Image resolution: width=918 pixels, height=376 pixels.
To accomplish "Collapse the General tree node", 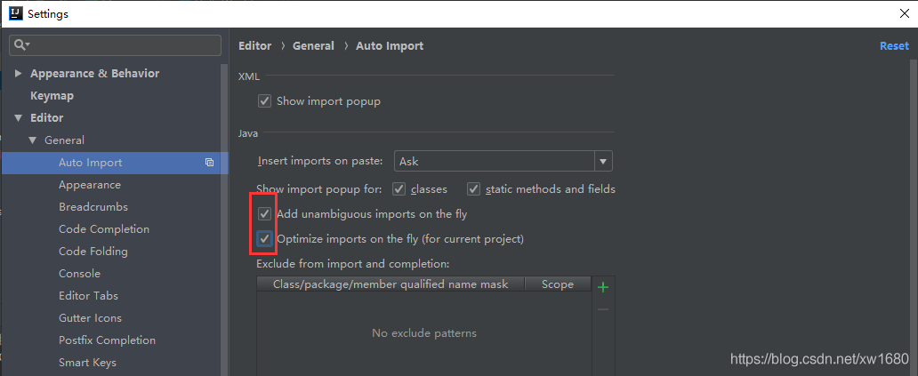I will [x=33, y=140].
